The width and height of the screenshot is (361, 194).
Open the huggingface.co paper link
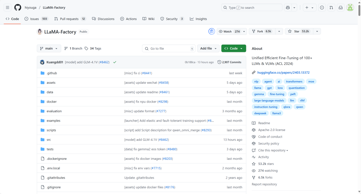[x=283, y=72]
